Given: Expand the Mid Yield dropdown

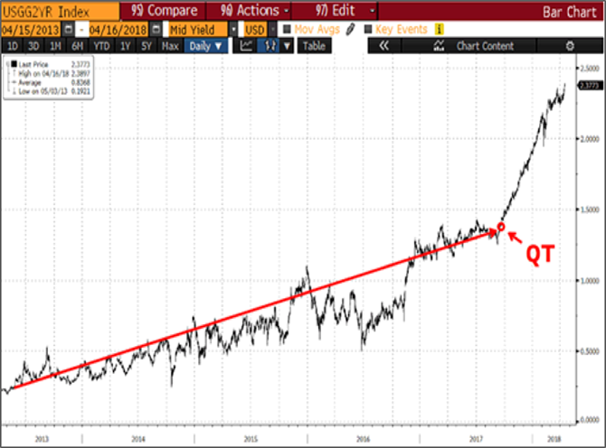Looking at the screenshot, I should pos(233,28).
